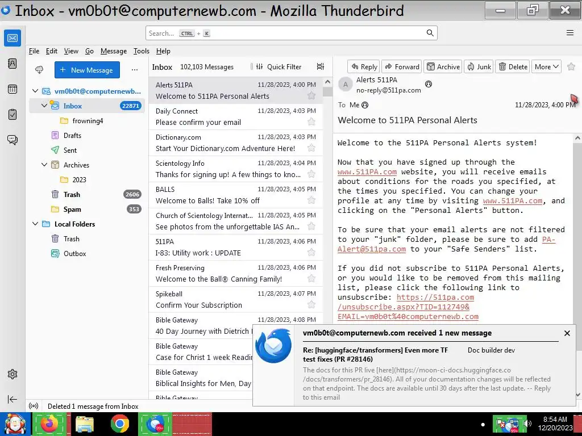This screenshot has height=436, width=582.
Task: Star the Church of Scientology message
Action: (311, 226)
